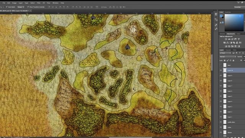
Task: Open the layer Kind filter dropdown
Action: 225,53
